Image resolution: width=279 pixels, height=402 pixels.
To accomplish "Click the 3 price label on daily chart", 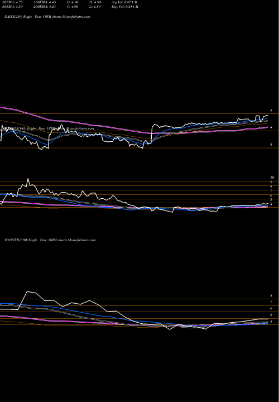I will (271, 145).
